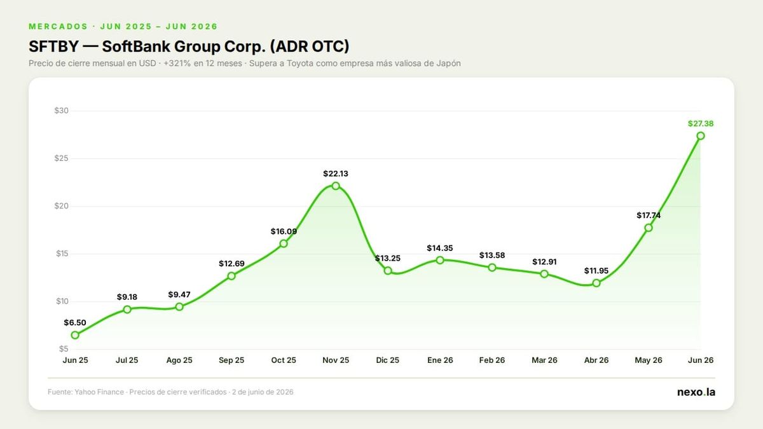
Task: Click the $13.58 price label
Action: (492, 255)
